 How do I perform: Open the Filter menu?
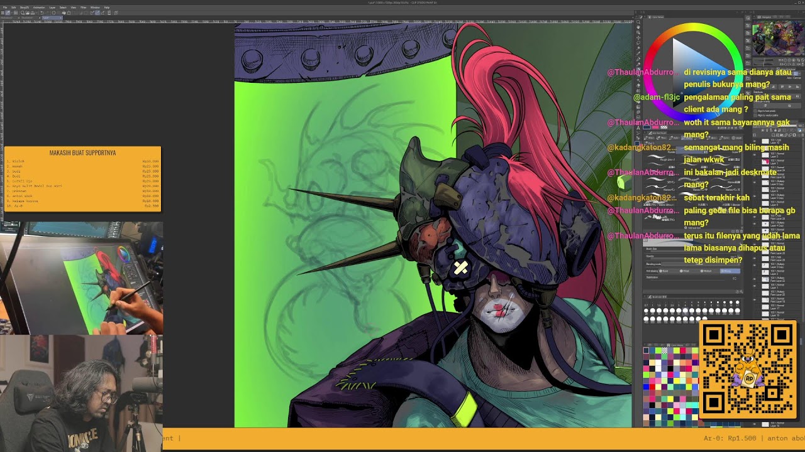84,7
